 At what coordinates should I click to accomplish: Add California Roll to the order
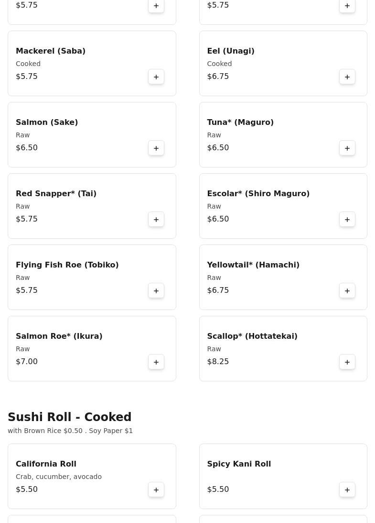[x=156, y=490]
